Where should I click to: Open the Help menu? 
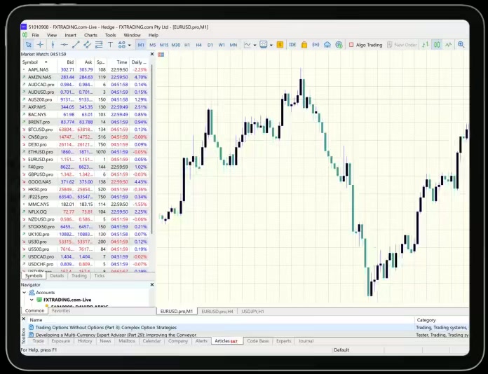(x=153, y=35)
